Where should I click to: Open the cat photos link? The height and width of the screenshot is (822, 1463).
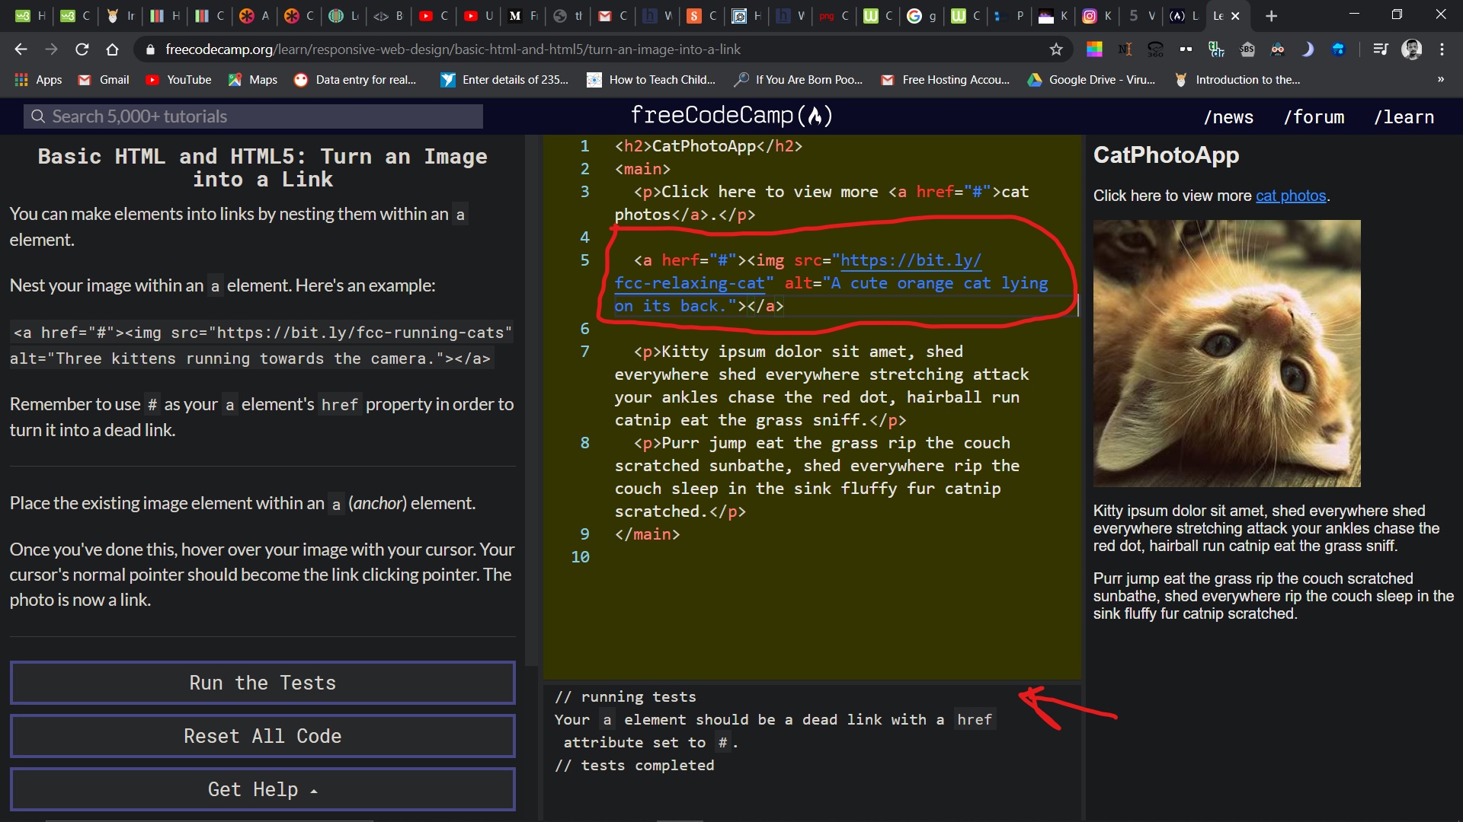click(x=1291, y=196)
